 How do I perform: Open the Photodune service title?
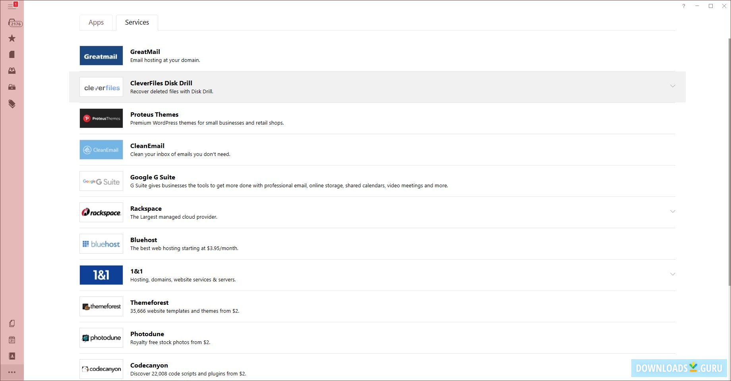click(147, 334)
